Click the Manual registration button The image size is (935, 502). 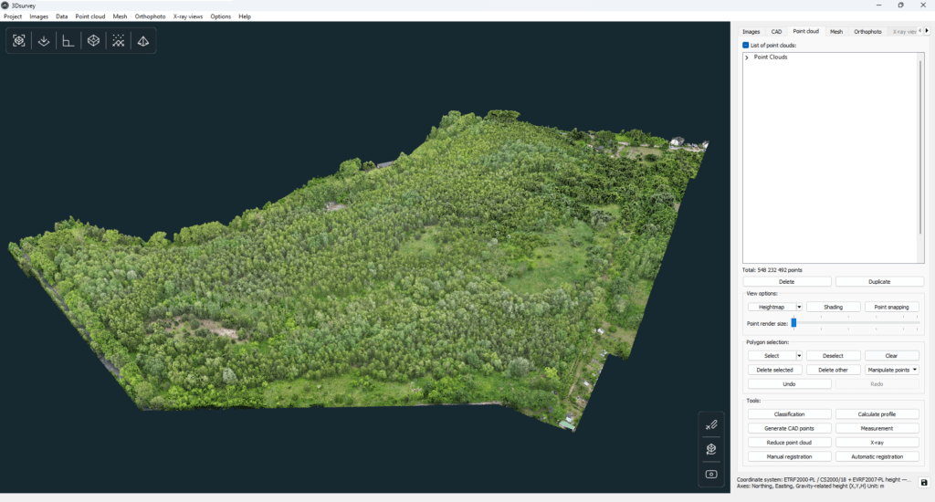[789, 457]
